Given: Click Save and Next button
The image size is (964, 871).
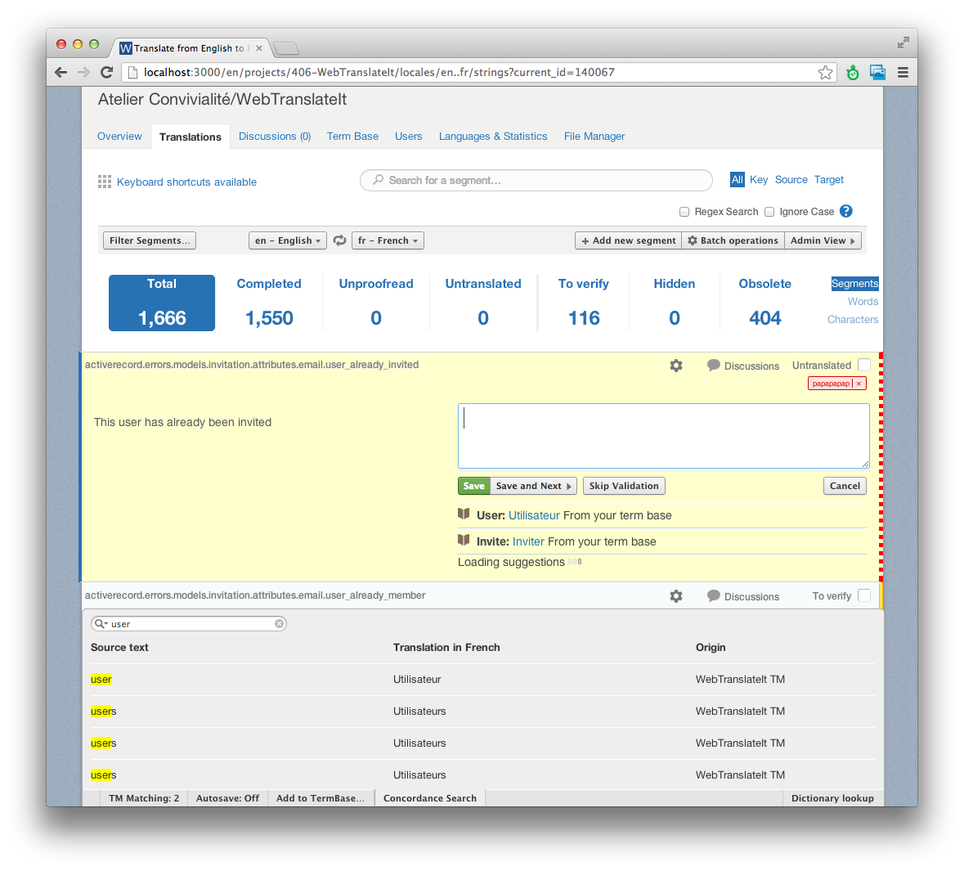Looking at the screenshot, I should [533, 486].
